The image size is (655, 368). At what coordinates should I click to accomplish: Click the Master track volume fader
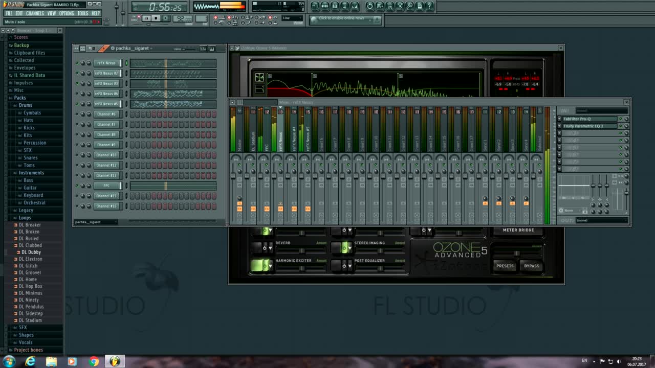233,176
